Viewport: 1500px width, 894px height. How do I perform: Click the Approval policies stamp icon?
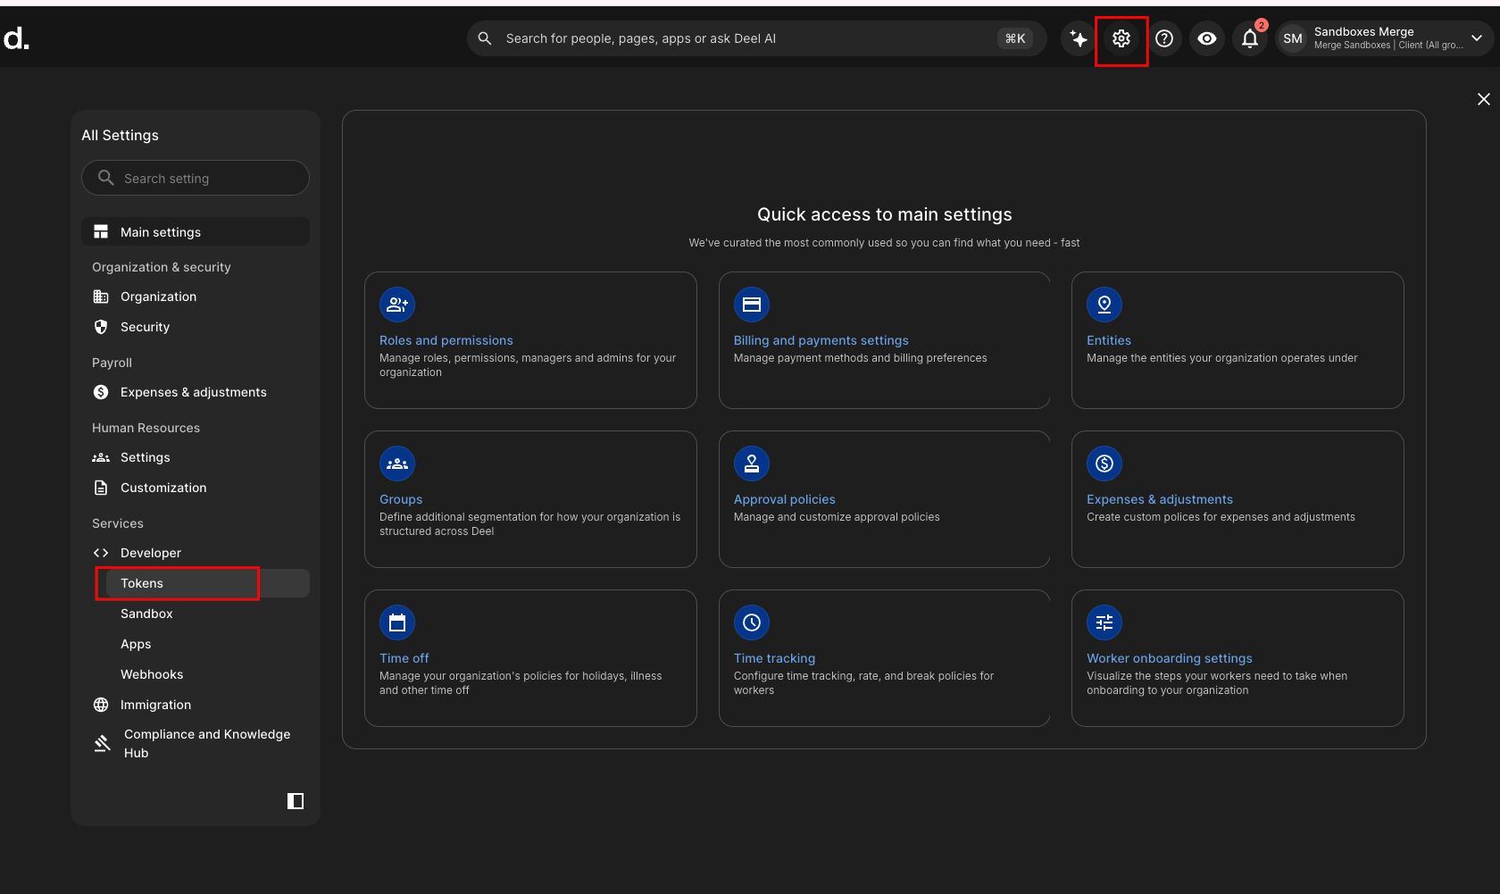click(x=752, y=464)
